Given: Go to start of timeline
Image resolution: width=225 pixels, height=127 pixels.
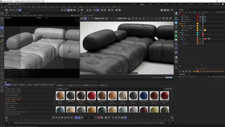Looking at the screenshot, I should coord(53,117).
